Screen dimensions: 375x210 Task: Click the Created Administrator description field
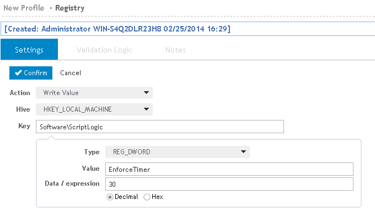click(187, 29)
